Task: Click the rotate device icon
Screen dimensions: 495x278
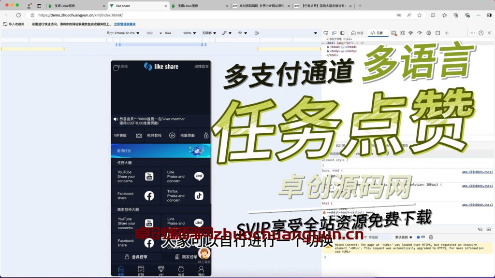Action: coord(257,33)
